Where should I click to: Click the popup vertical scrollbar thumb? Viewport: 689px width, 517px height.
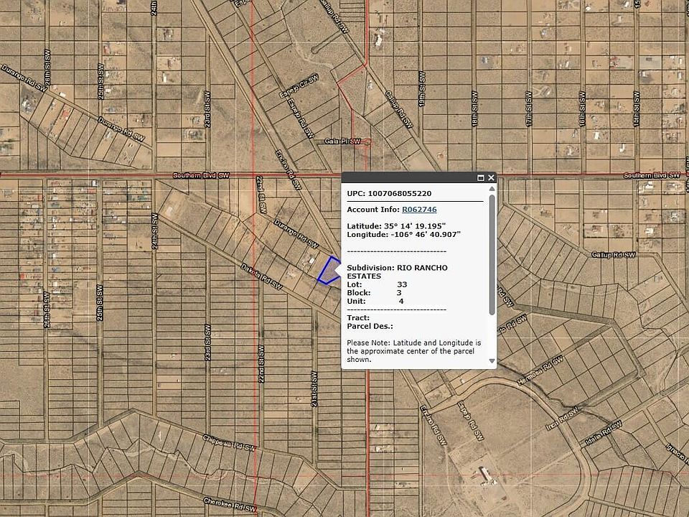pos(492,254)
